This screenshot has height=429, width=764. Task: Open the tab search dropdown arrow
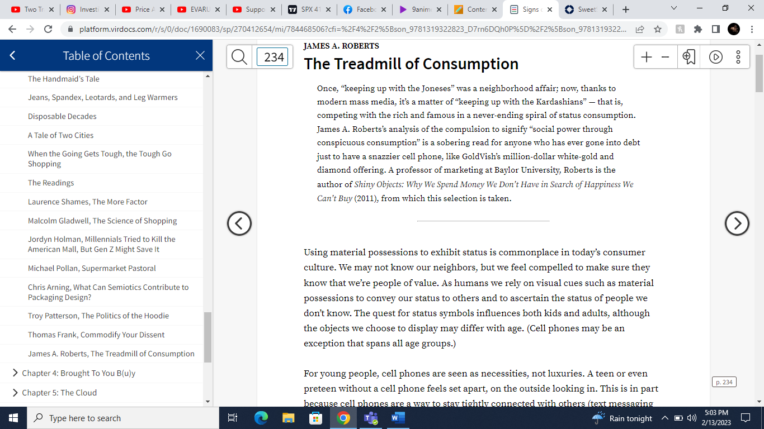tap(674, 8)
